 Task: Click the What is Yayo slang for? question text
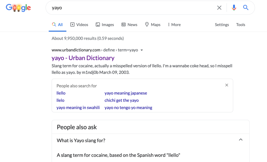tap(81, 140)
